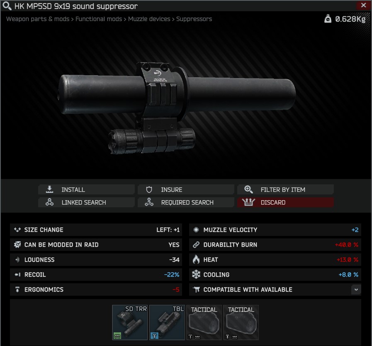Click the 0.628Kg weight value
372x346 pixels.
(x=350, y=19)
